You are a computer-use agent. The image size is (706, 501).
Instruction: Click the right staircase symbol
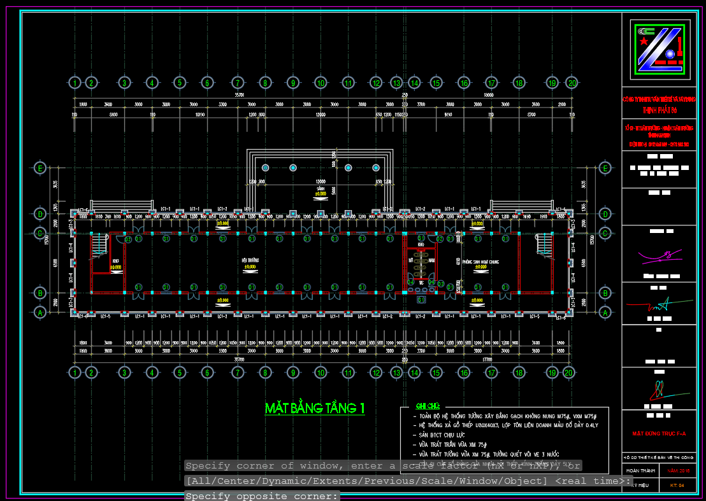coord(544,245)
